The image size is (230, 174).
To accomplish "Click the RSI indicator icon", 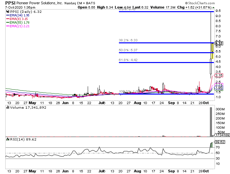I will pos(8,139).
